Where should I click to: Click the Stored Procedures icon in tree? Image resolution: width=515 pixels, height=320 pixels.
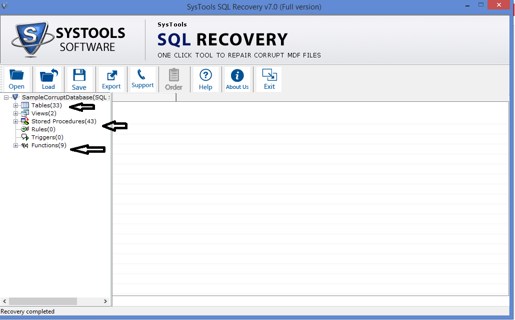coord(25,121)
